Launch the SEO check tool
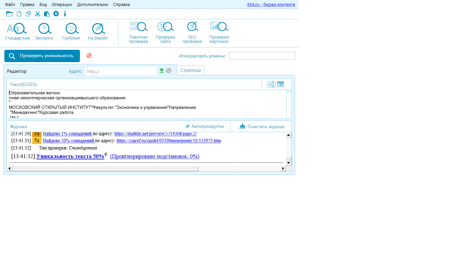453x255 pixels. 192,28
